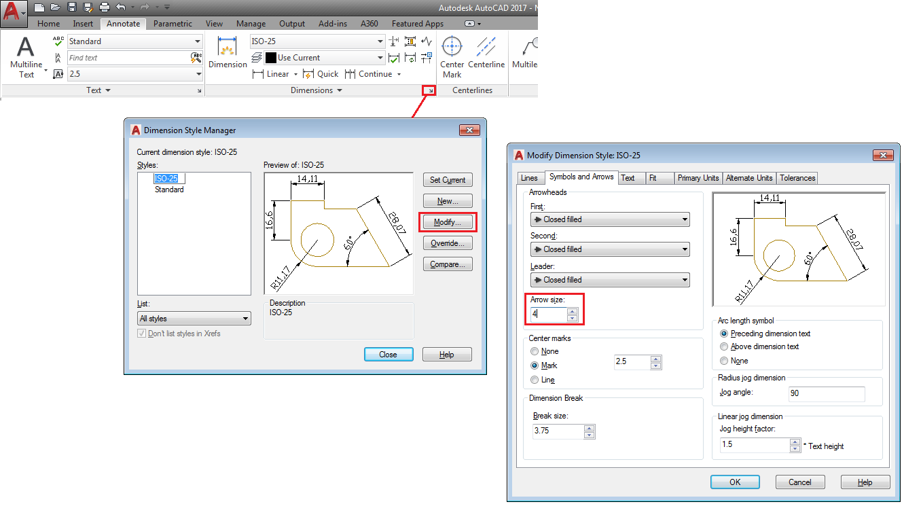Expand the Dimensions panel title flyout
Image resolution: width=921 pixels, height=519 pixels.
click(x=317, y=90)
